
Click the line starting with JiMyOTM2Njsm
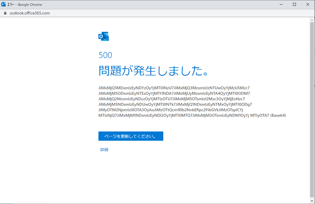point(171,110)
